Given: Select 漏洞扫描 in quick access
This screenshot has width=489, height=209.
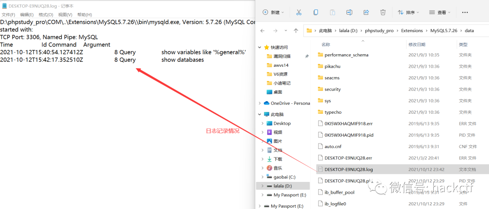Looking at the screenshot, I should pos(282,56).
